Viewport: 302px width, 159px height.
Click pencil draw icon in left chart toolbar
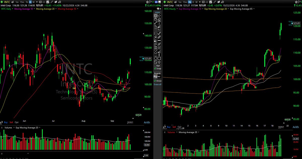tap(52, 2)
